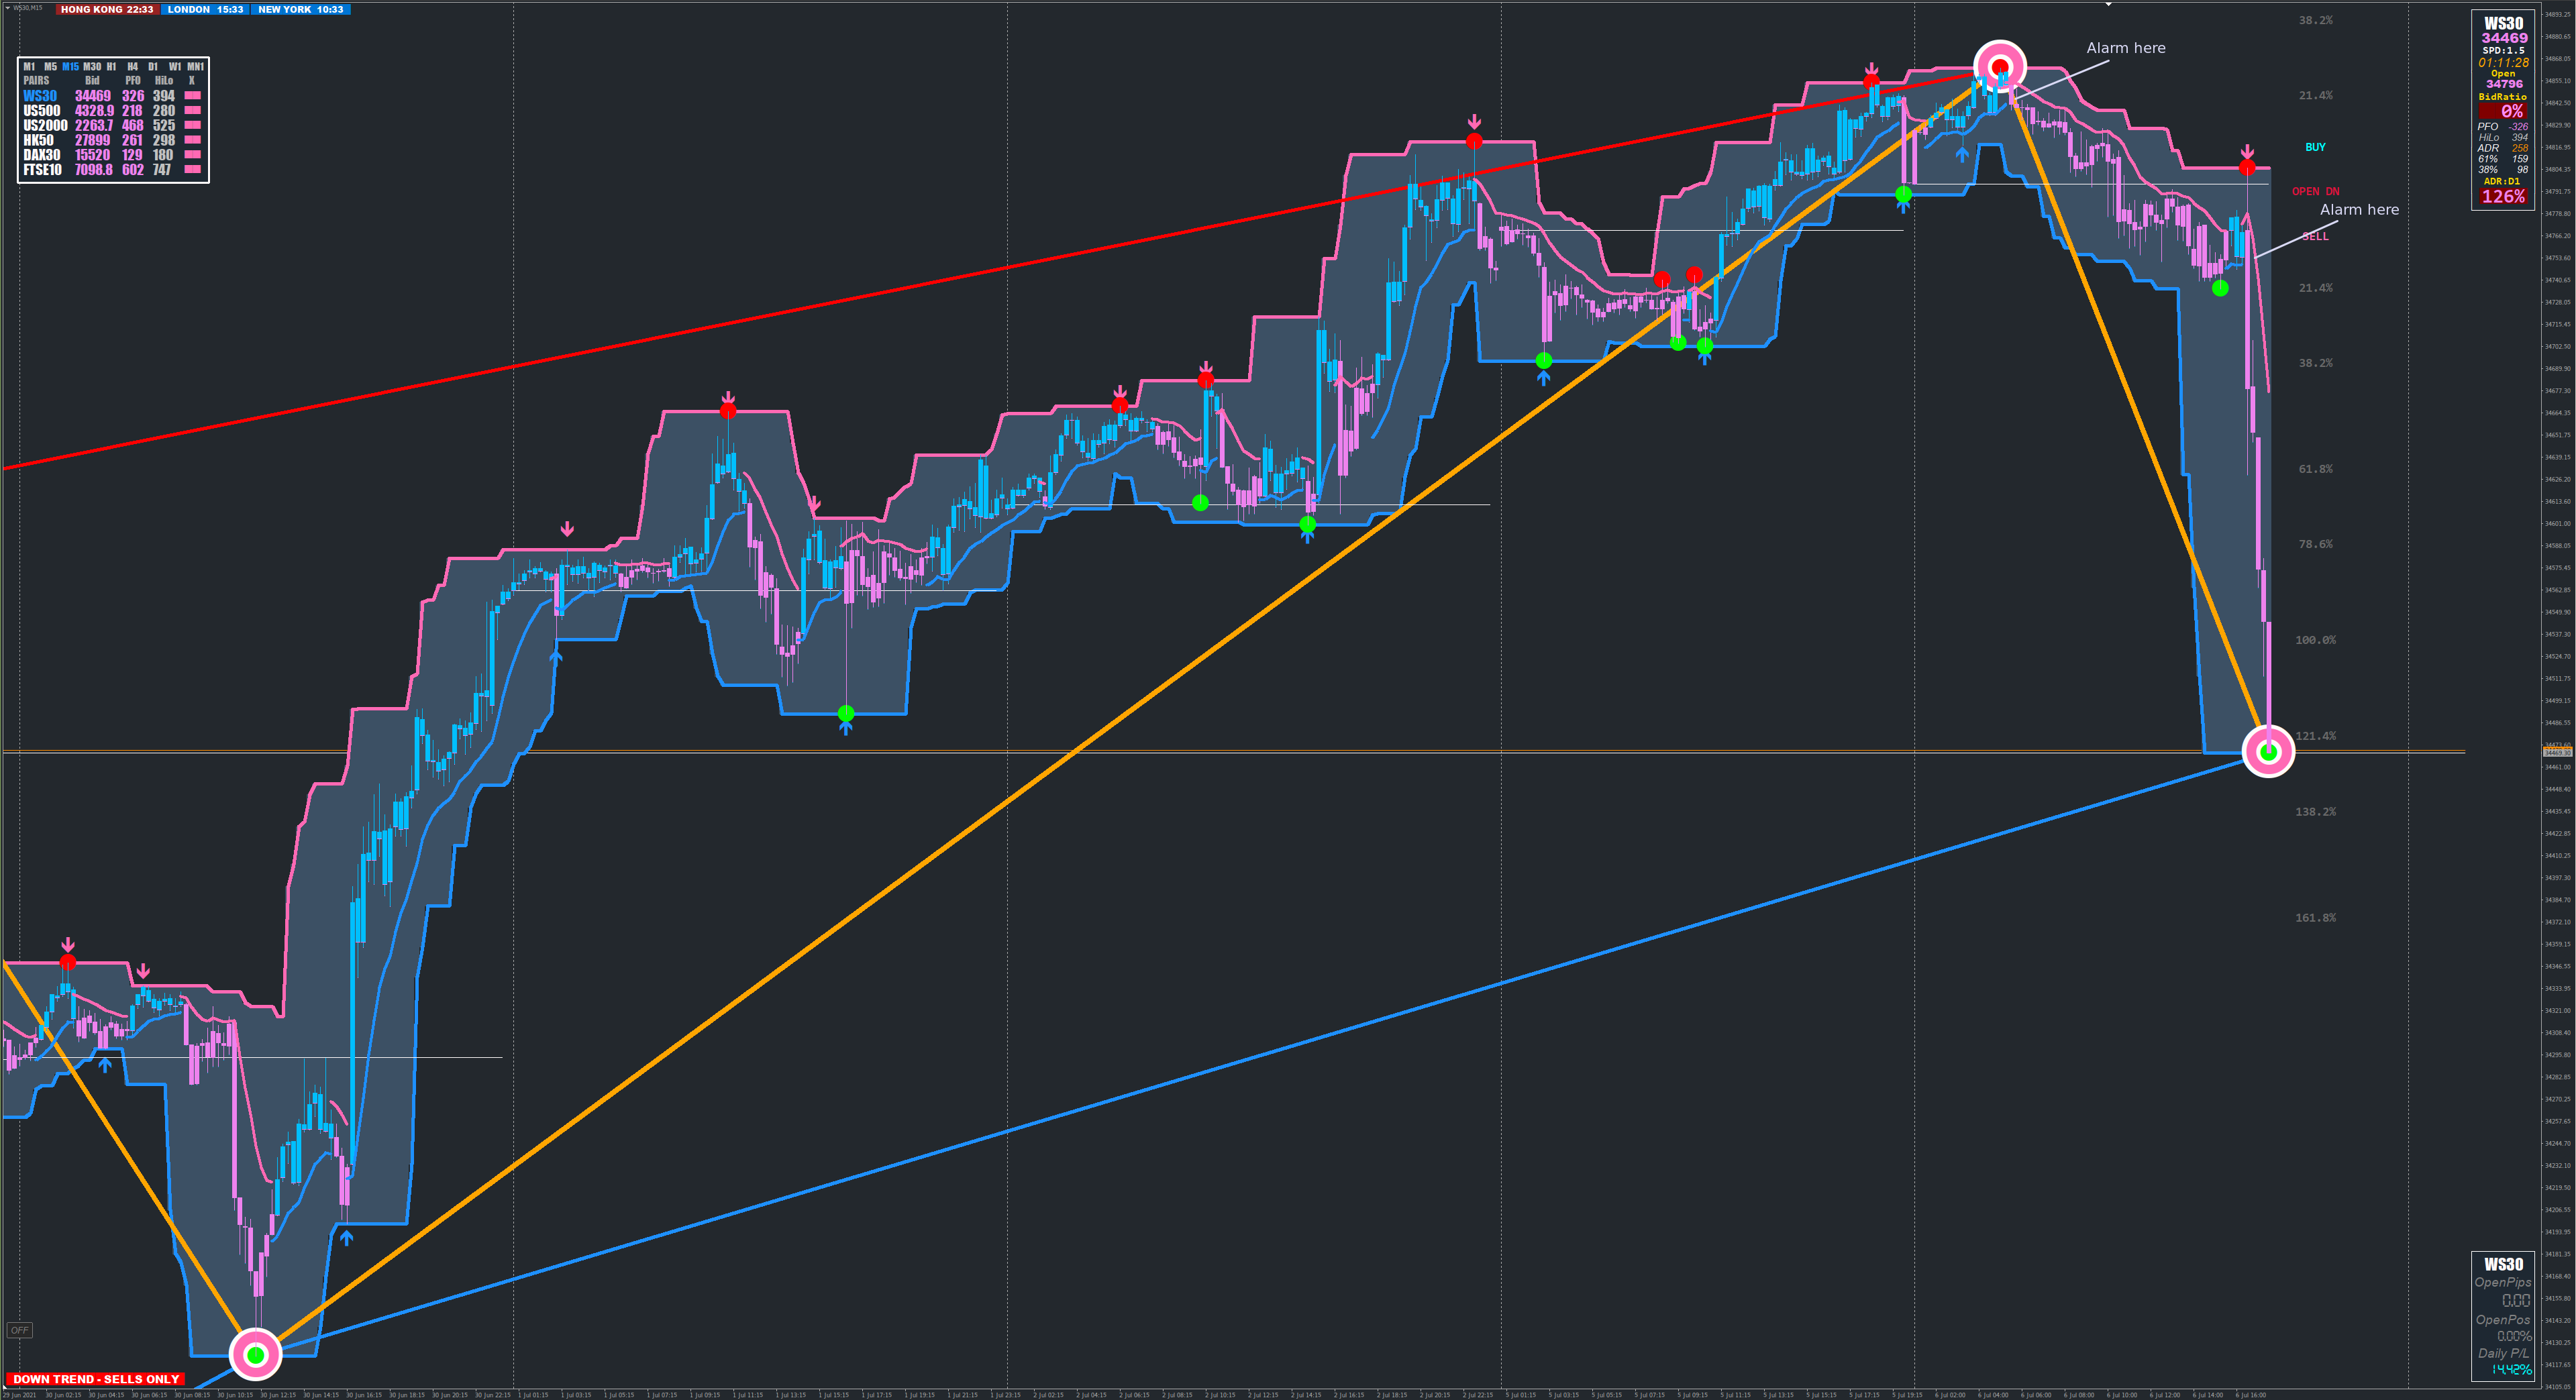The width and height of the screenshot is (2576, 1400).
Task: Click the FTSE10 pair name
Action: click(x=42, y=170)
